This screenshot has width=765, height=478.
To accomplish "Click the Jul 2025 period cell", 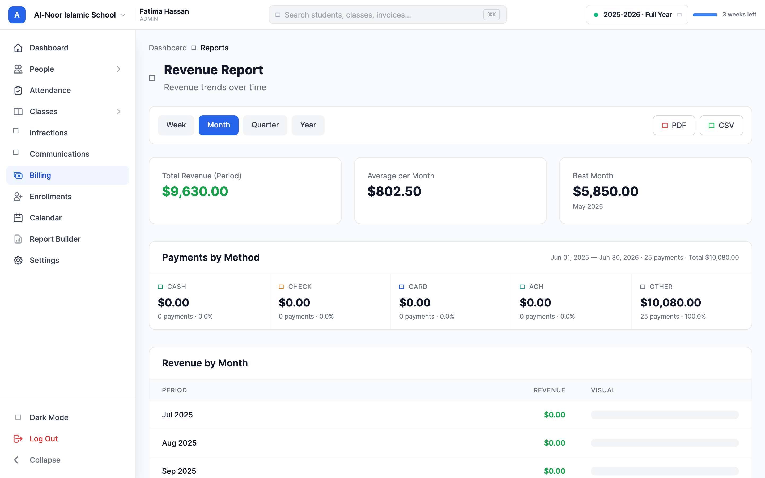I will click(x=177, y=415).
